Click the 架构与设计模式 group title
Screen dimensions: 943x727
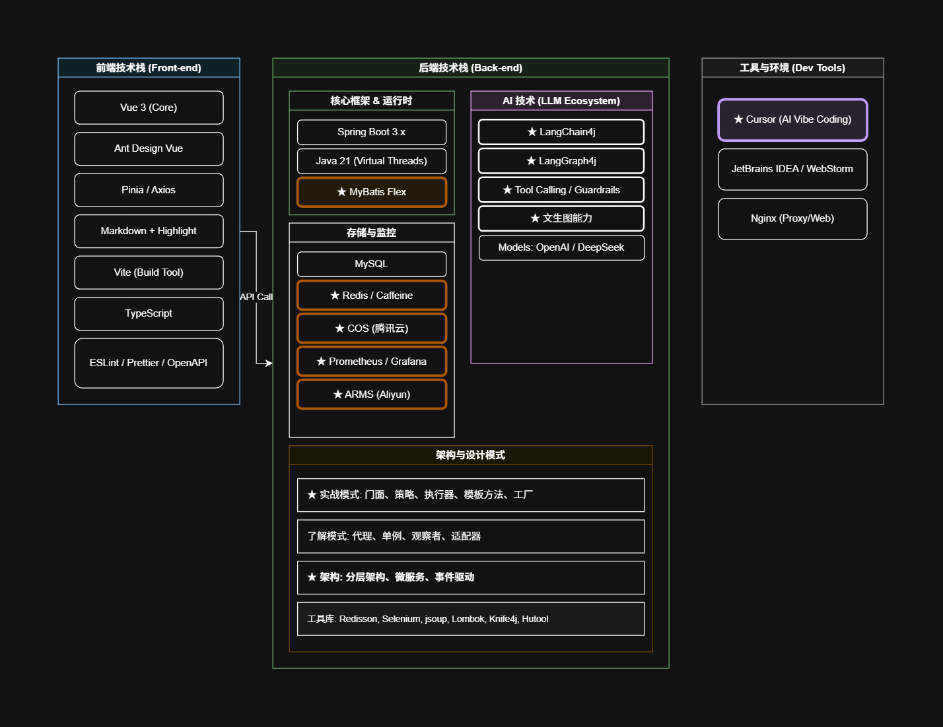point(471,455)
